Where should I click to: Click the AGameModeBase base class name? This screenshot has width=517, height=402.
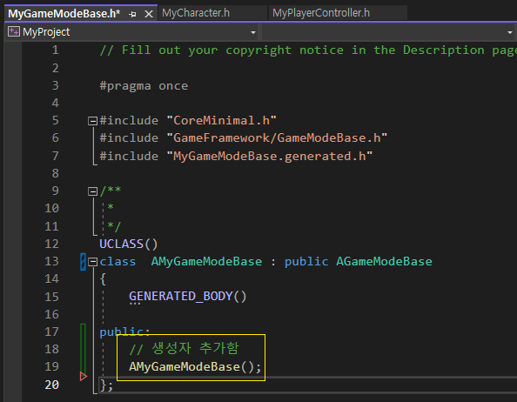pos(384,262)
